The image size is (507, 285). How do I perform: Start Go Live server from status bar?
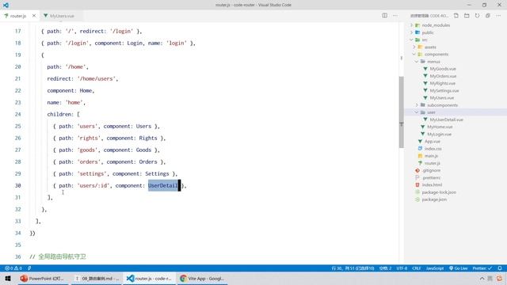(x=458, y=268)
